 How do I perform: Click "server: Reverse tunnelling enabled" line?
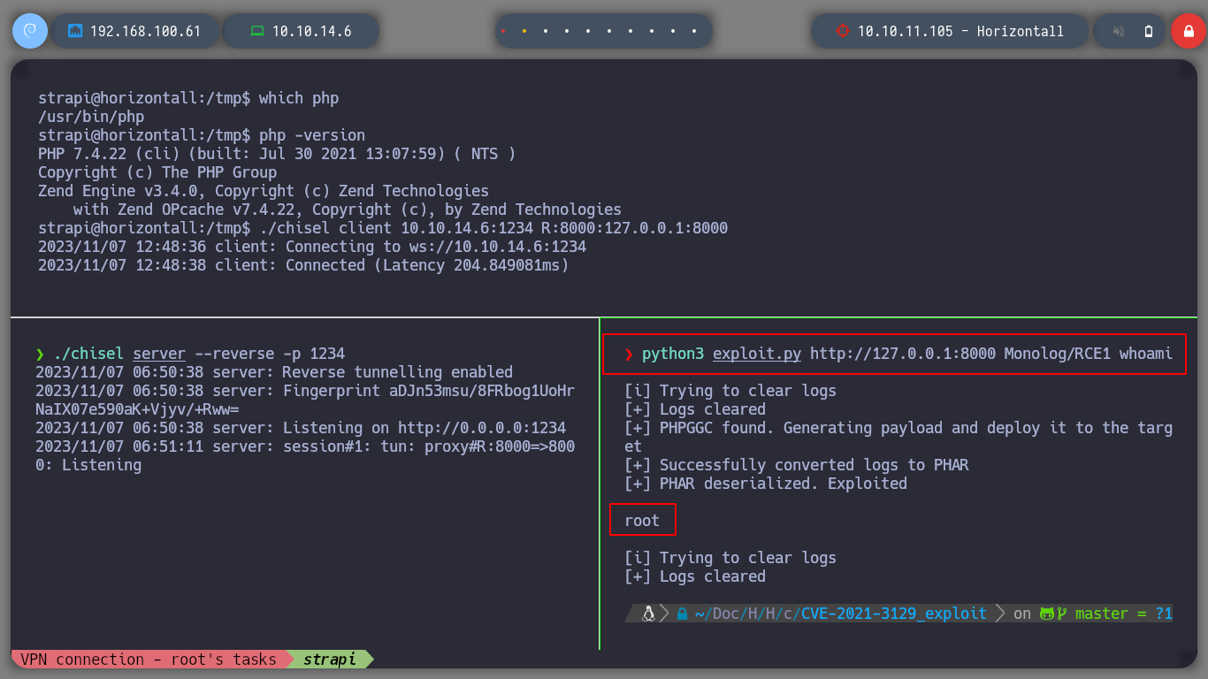click(x=274, y=372)
